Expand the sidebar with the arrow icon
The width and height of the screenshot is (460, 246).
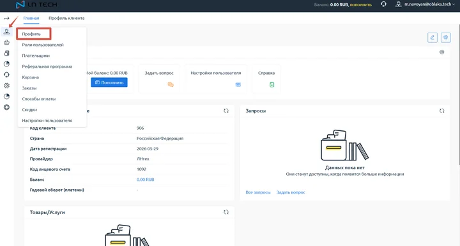pos(6,18)
